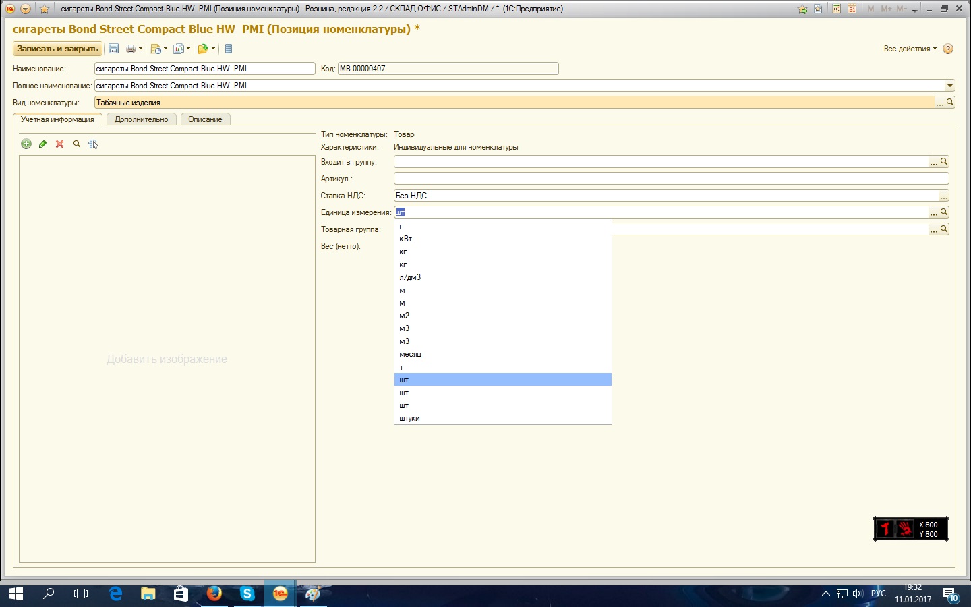
Task: Expand the Полное наименование dropdown arrow
Action: click(950, 86)
